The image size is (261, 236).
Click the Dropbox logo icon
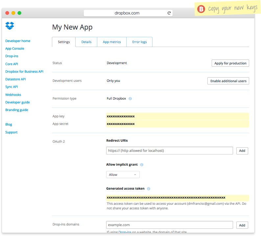[x=10, y=26]
